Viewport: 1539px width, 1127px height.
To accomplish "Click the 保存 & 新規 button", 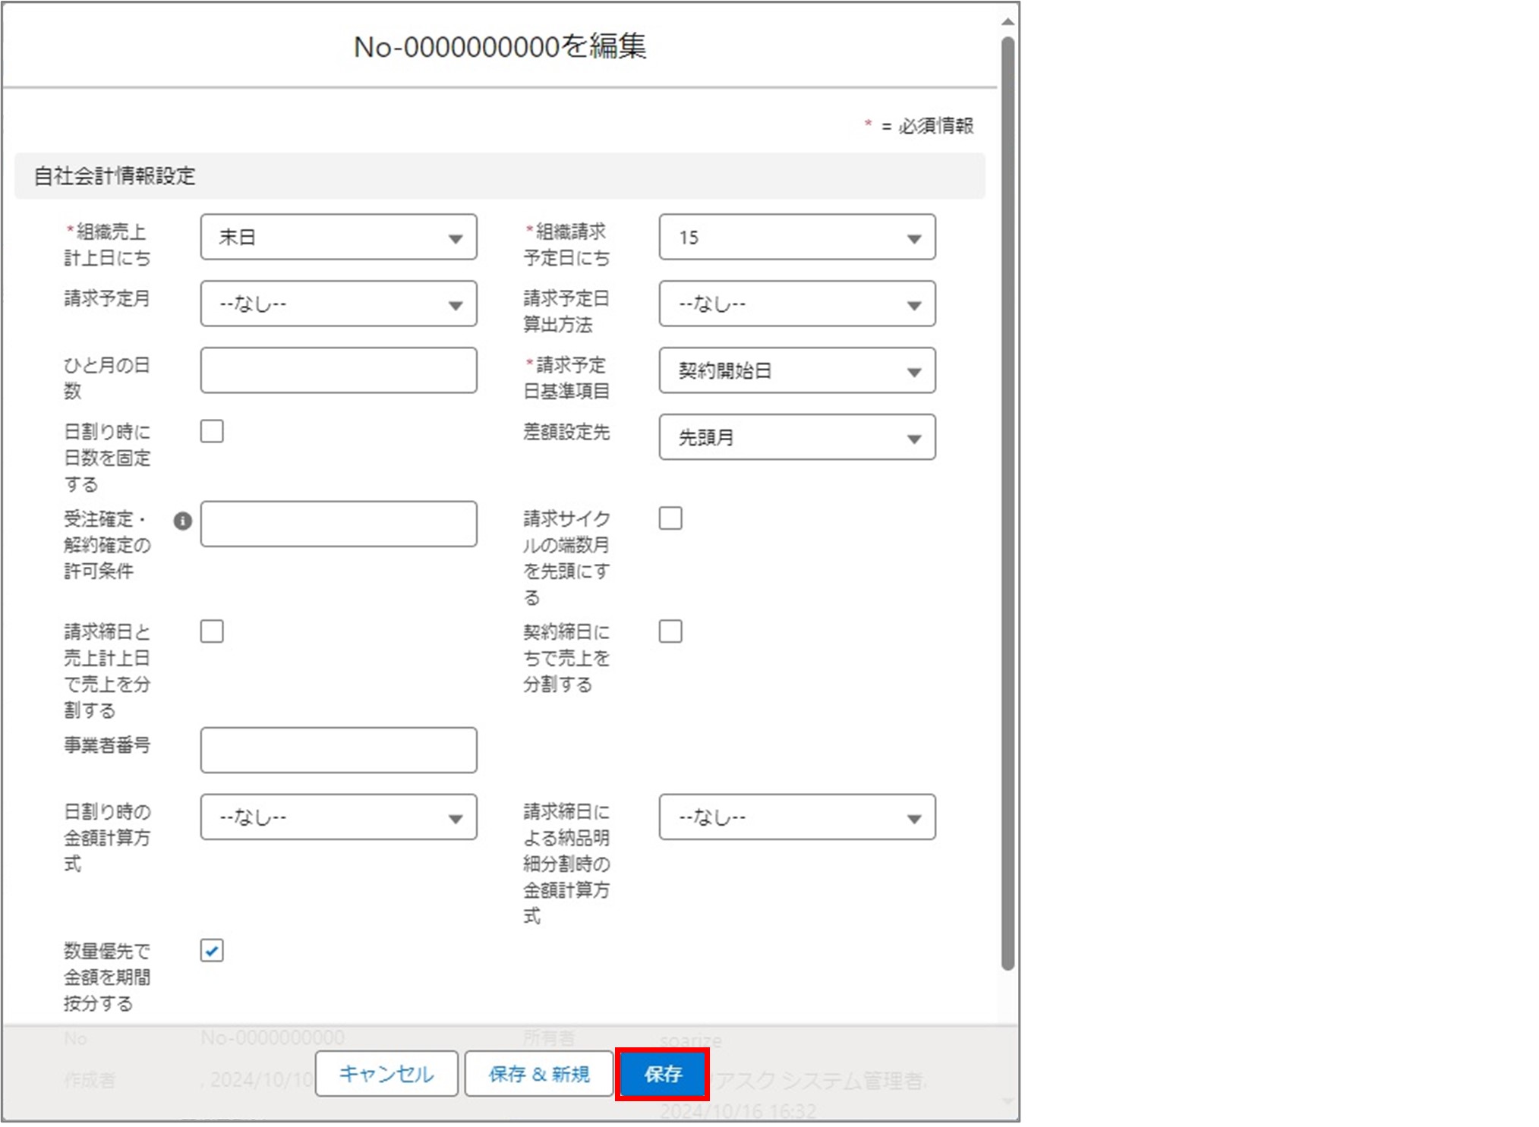I will tap(539, 1074).
